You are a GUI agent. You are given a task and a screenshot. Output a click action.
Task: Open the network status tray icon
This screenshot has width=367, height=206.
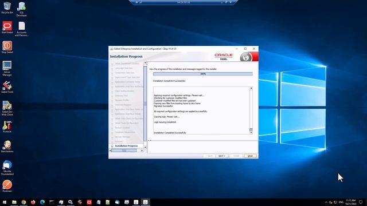point(335,202)
